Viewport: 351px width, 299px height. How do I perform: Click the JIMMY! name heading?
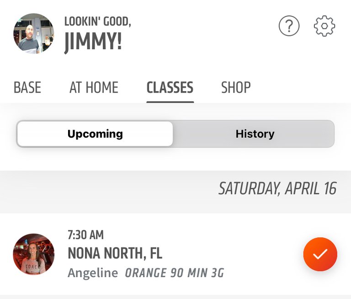(93, 42)
